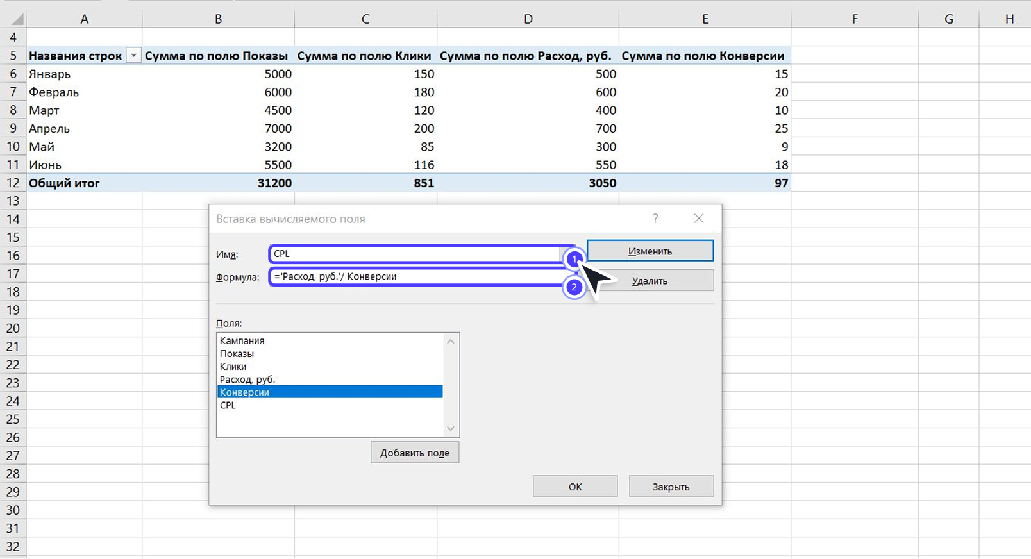Select row 30 header
This screenshot has width=1031, height=559.
(x=13, y=510)
